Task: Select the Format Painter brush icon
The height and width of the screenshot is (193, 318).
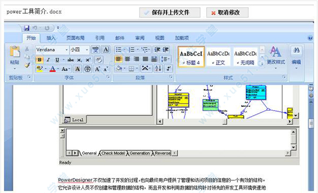Action: [27, 65]
